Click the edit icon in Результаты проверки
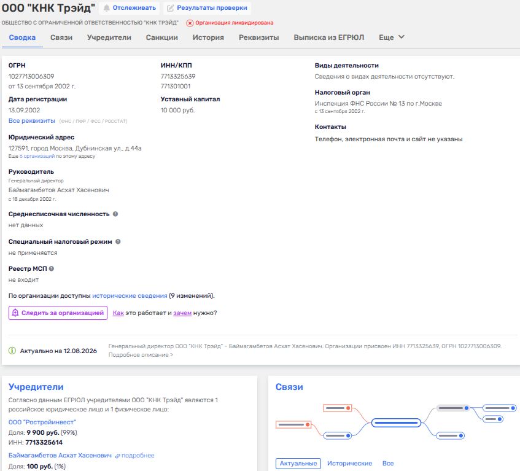Screen dimensions: 520x471 pos(170,8)
